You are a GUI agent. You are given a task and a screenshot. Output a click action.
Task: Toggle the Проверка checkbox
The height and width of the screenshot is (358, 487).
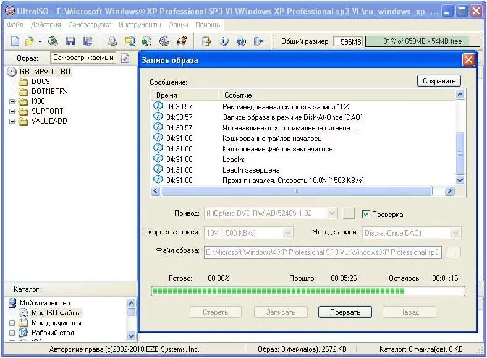click(x=366, y=214)
